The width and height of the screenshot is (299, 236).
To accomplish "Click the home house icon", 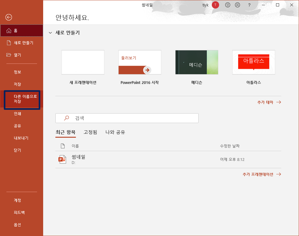I will pos(9,31).
